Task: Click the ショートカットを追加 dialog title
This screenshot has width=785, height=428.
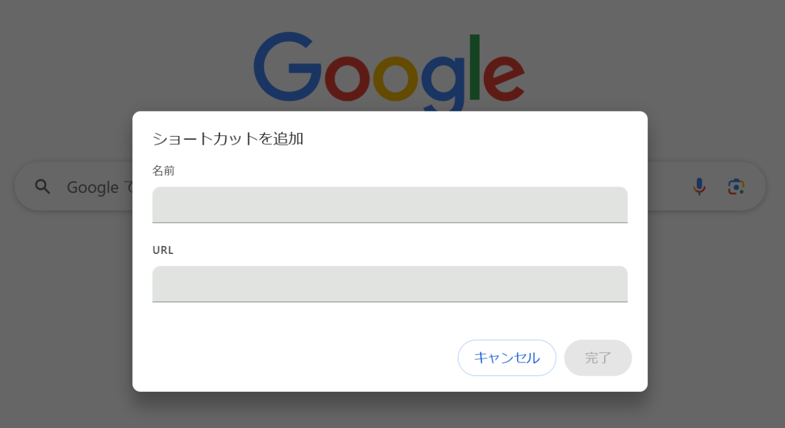Action: 228,139
